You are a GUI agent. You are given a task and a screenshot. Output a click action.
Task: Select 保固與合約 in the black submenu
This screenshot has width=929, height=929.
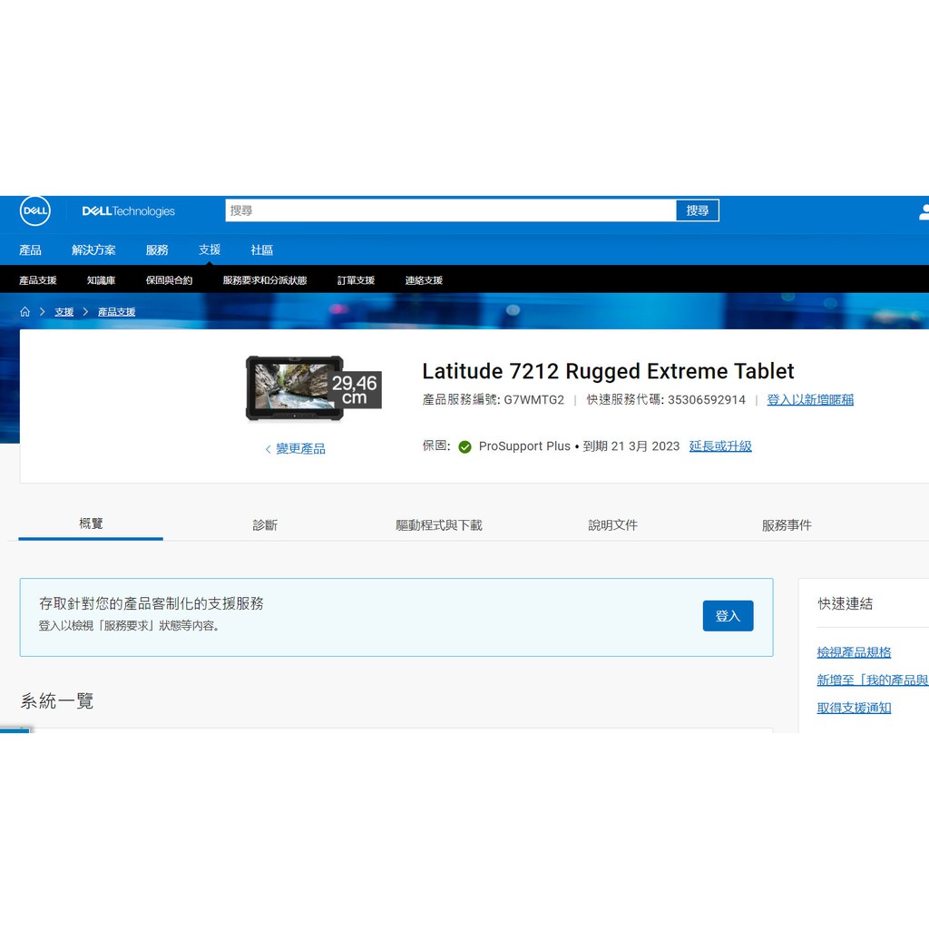click(169, 280)
